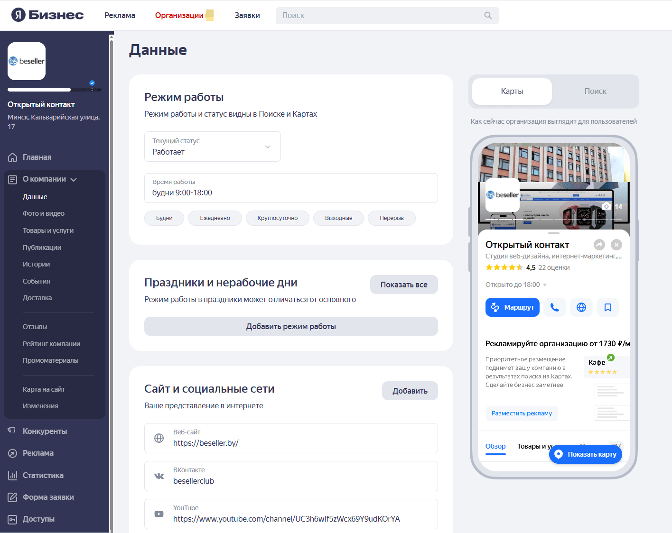This screenshot has width=672, height=533.
Task: Enable Круглосуточно working mode
Action: [277, 218]
